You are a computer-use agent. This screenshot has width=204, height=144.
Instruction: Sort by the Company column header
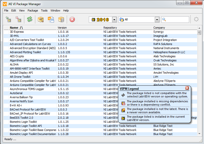pyautogui.click(x=175, y=28)
